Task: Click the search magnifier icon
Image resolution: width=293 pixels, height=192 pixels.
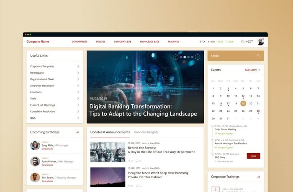Action: (258, 56)
